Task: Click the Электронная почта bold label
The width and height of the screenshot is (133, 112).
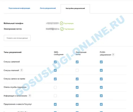Action: (13, 29)
